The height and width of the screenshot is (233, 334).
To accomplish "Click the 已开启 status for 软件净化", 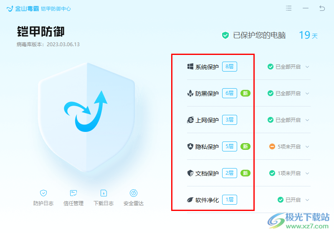I will (293, 200).
